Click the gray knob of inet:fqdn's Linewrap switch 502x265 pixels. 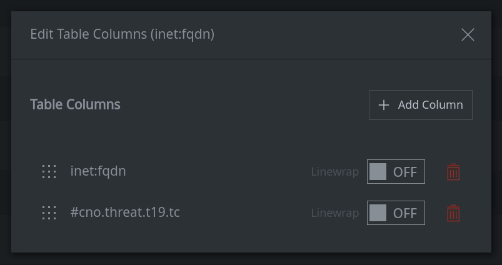(378, 171)
